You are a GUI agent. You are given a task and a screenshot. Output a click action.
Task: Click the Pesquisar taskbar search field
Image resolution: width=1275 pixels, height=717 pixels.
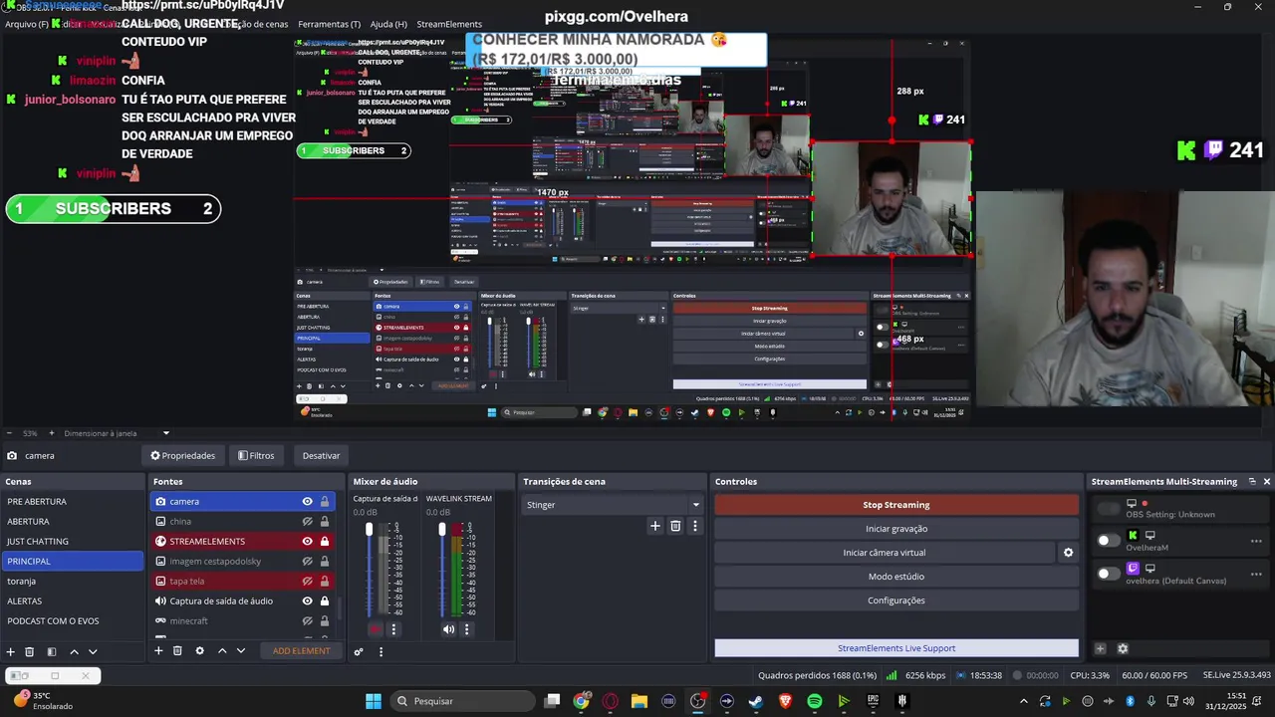(x=460, y=701)
